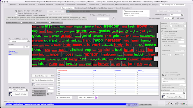Toggle Retain string values checkbox
The width and height of the screenshot is (193, 108).
coord(125,13)
